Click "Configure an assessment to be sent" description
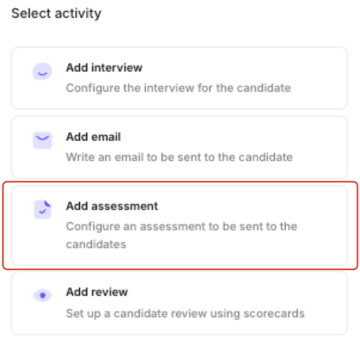Image resolution: width=360 pixels, height=352 pixels. [x=181, y=226]
